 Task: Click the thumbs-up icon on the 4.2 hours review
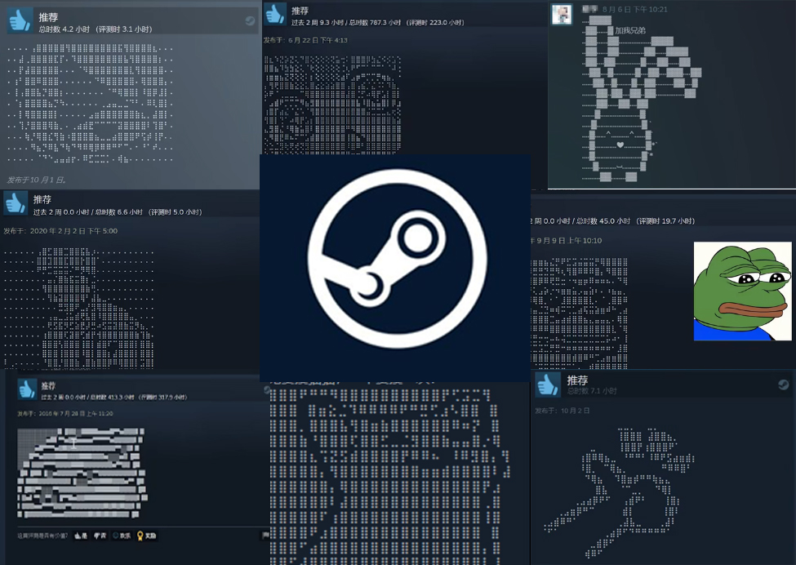[x=20, y=21]
